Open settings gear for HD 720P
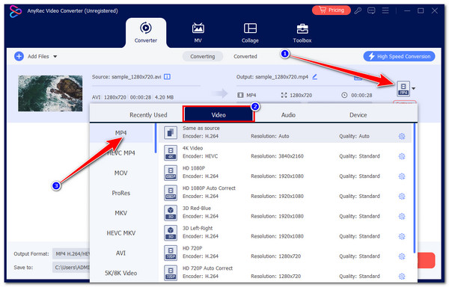 pyautogui.click(x=402, y=256)
